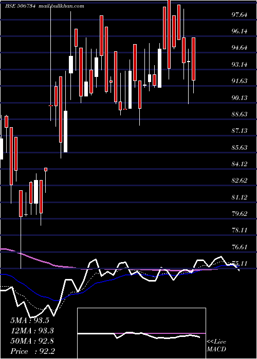Select the 94.64 price axis label
The image size is (257, 359).
tap(240, 48)
